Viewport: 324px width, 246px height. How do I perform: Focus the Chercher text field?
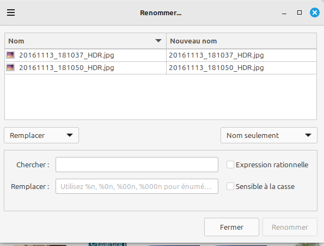(x=137, y=165)
